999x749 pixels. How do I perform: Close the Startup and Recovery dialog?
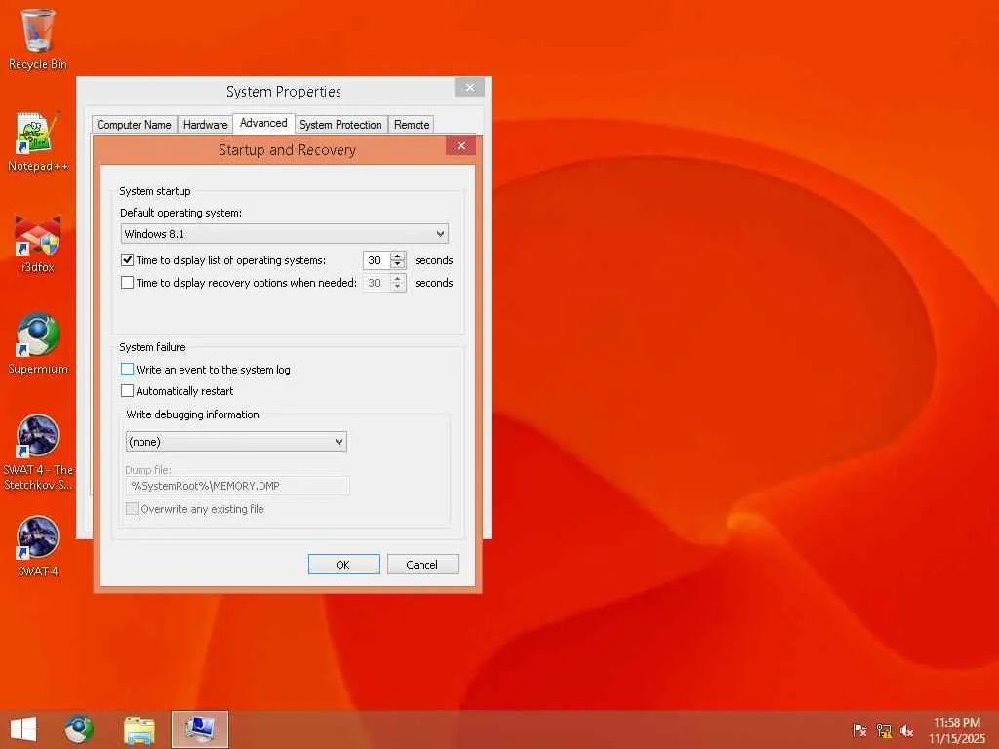461,146
